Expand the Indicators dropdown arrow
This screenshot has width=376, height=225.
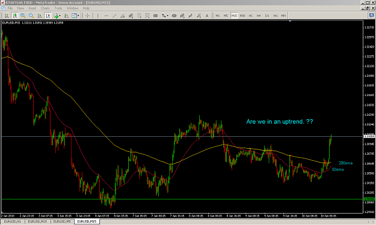click(x=60, y=16)
